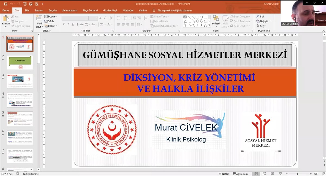Pick the triangle shape in the gallery
Screen dimensions: 326x176
coord(185,21)
